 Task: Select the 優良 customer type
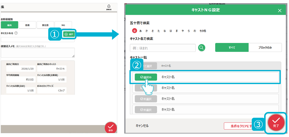click(10, 25)
